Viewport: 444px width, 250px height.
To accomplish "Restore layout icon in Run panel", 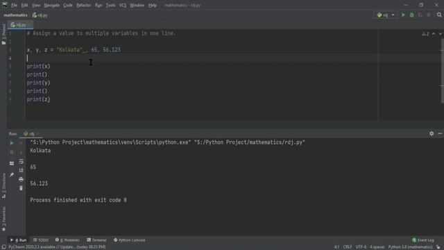I will click(x=12, y=164).
